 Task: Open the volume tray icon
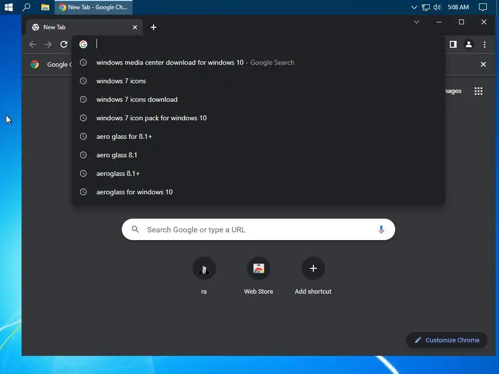pos(437,7)
